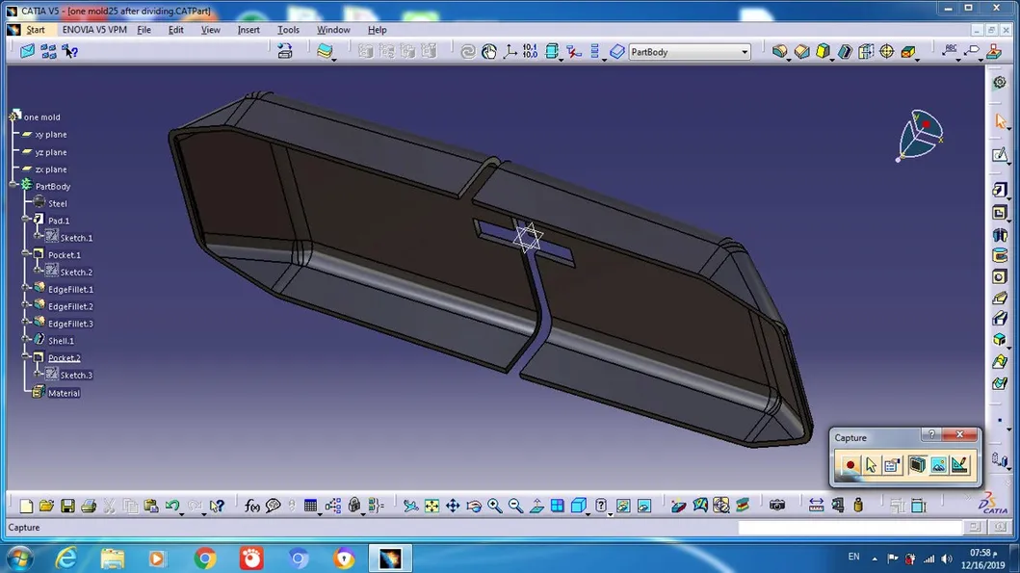1020x573 pixels.
Task: Select Shell.1 in the specification tree
Action: pyautogui.click(x=61, y=341)
